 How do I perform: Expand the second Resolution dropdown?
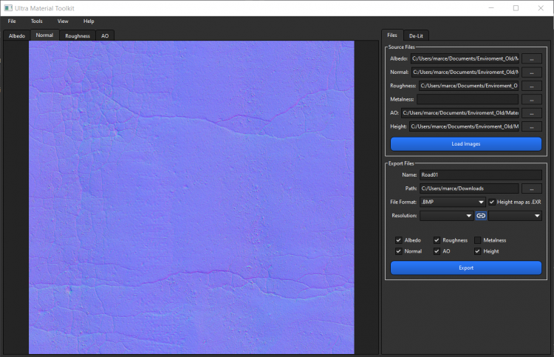coord(515,216)
